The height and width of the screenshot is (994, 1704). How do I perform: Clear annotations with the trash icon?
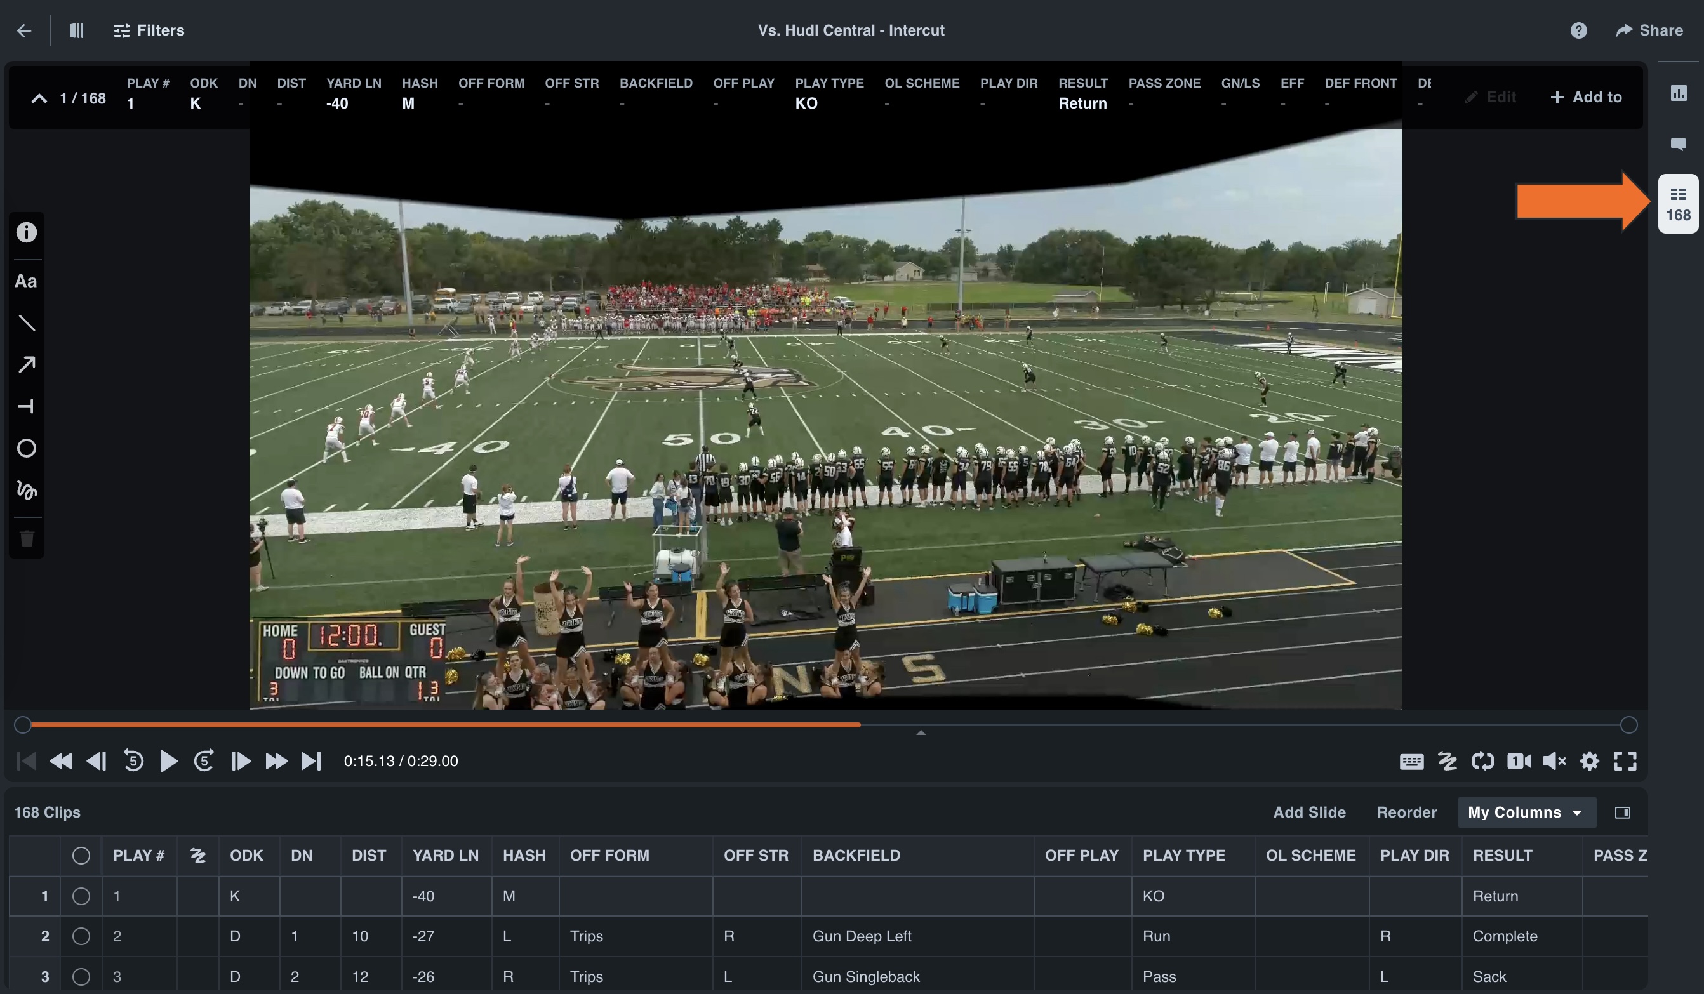tap(27, 538)
